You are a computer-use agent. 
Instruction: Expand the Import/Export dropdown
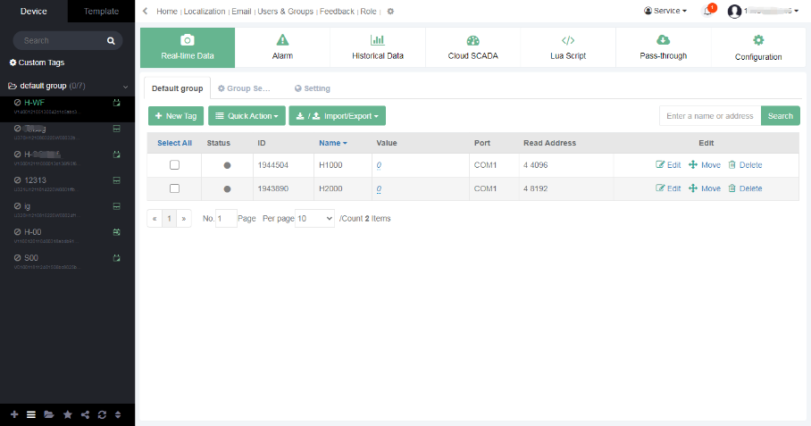click(x=337, y=116)
